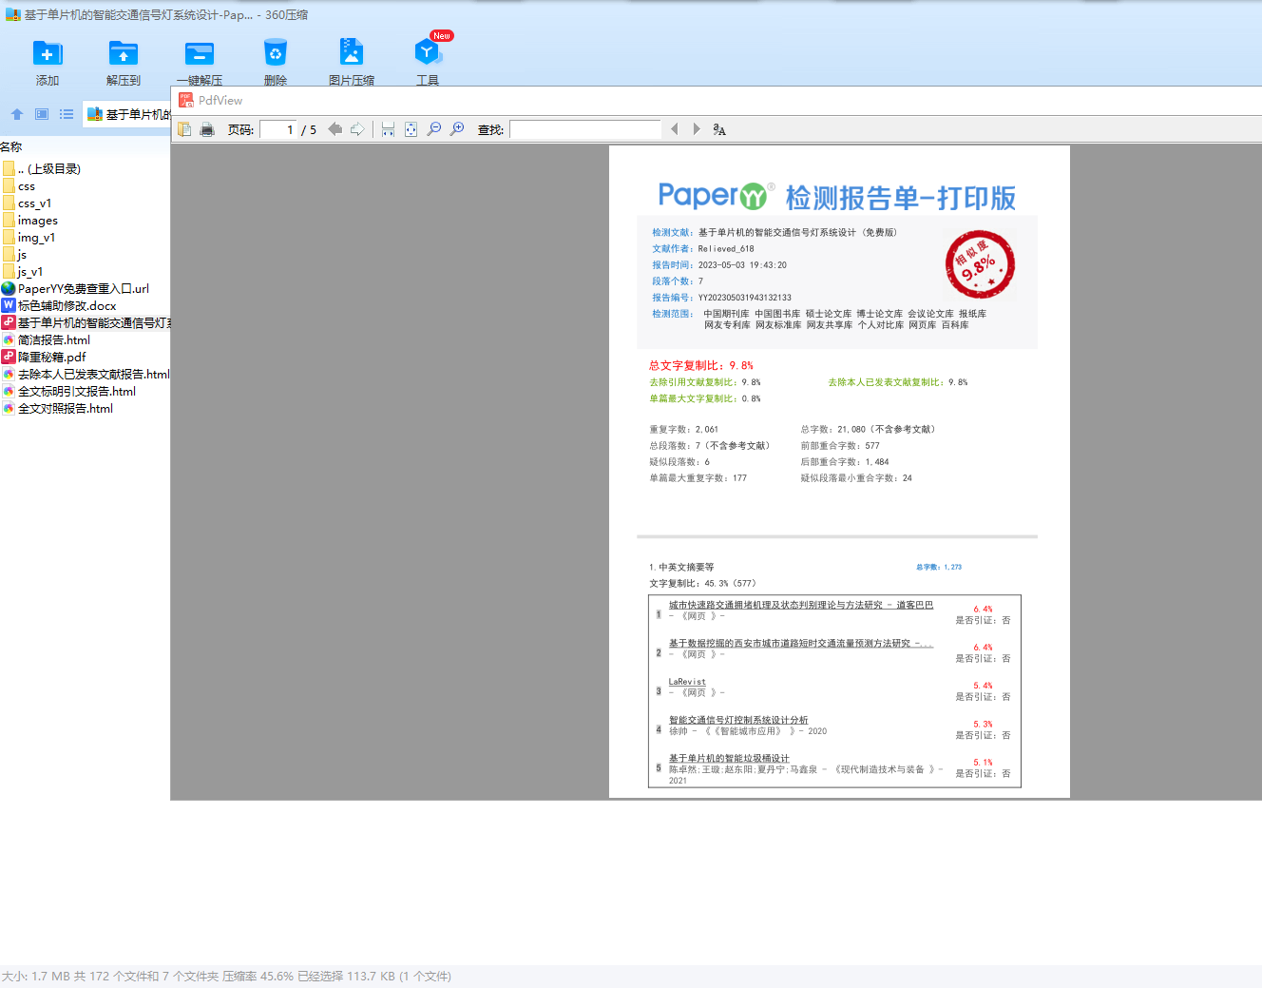This screenshot has width=1262, height=988.
Task: Click the PdfView app icon in title bar
Action: [186, 100]
